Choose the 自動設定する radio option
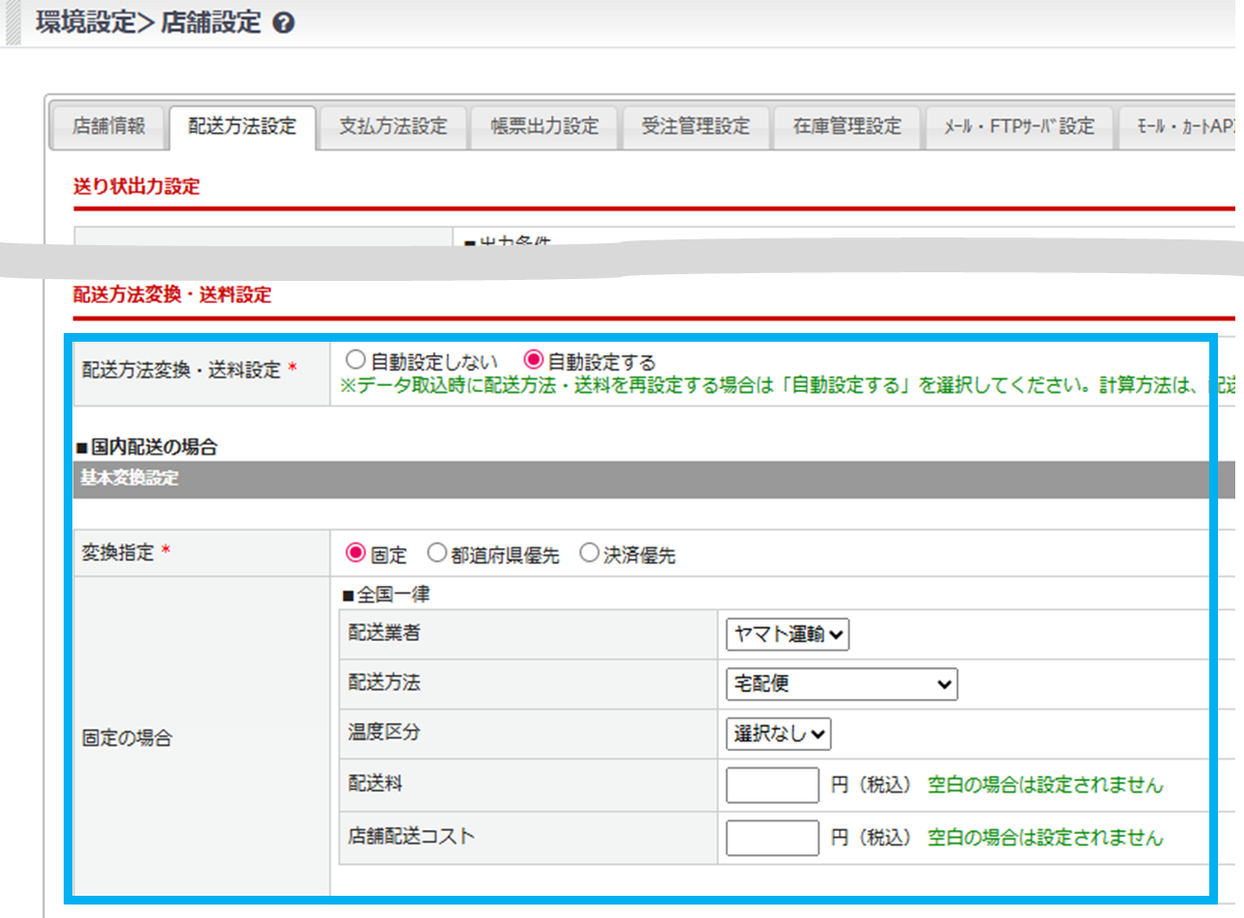 pyautogui.click(x=533, y=360)
